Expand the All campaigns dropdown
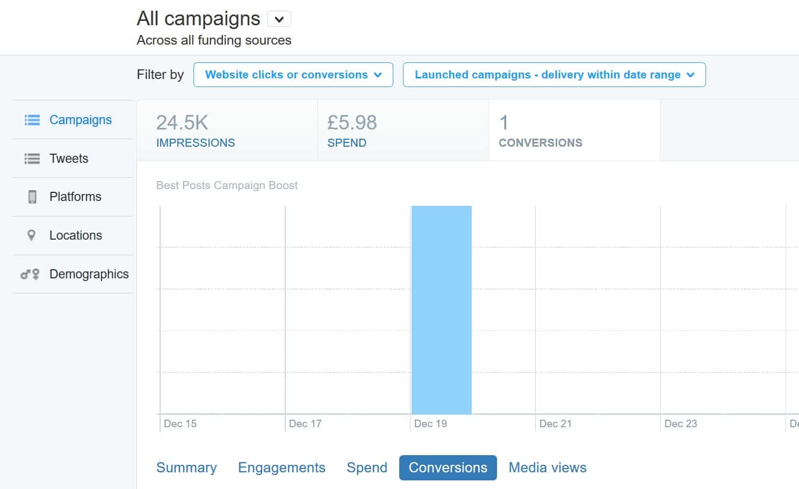The width and height of the screenshot is (799, 489). click(x=279, y=19)
